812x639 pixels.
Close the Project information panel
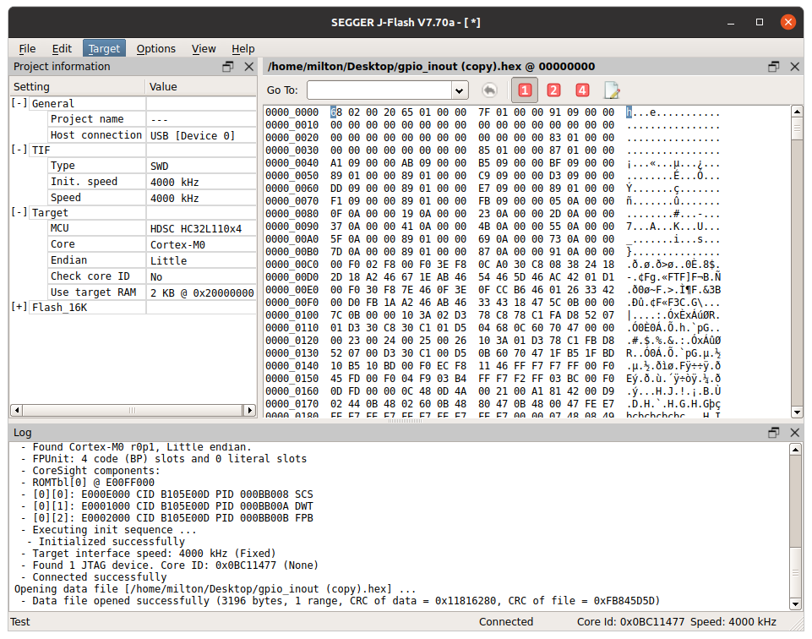pos(249,66)
